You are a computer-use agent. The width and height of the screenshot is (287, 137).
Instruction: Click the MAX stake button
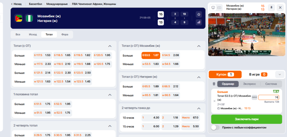254,97
